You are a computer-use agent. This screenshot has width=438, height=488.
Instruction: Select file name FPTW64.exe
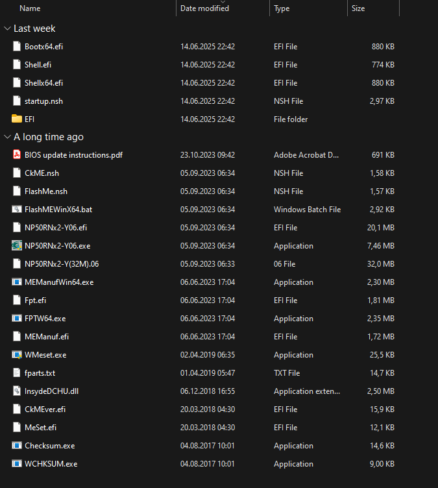[45, 318]
